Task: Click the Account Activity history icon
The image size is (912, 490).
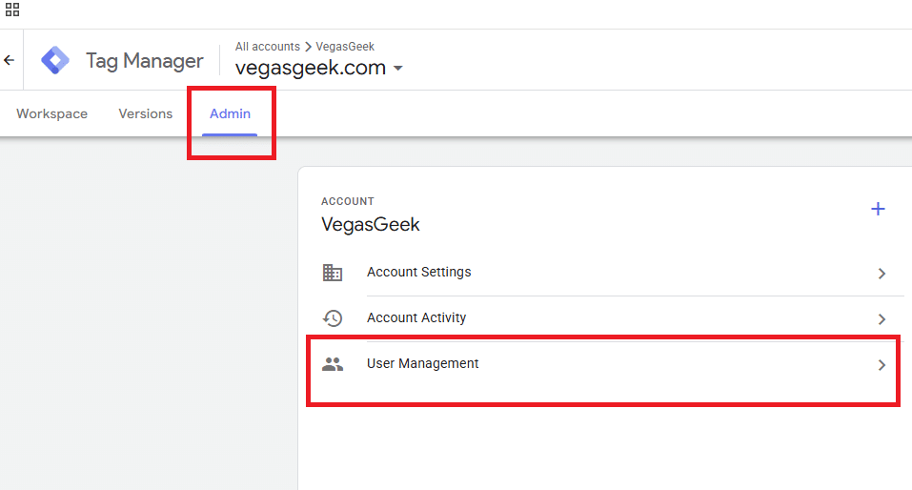Action: [x=333, y=317]
